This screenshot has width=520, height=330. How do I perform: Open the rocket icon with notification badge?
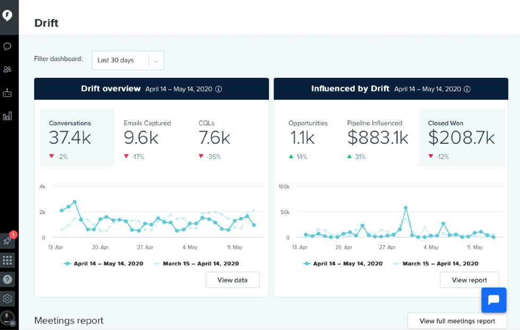click(x=7, y=240)
